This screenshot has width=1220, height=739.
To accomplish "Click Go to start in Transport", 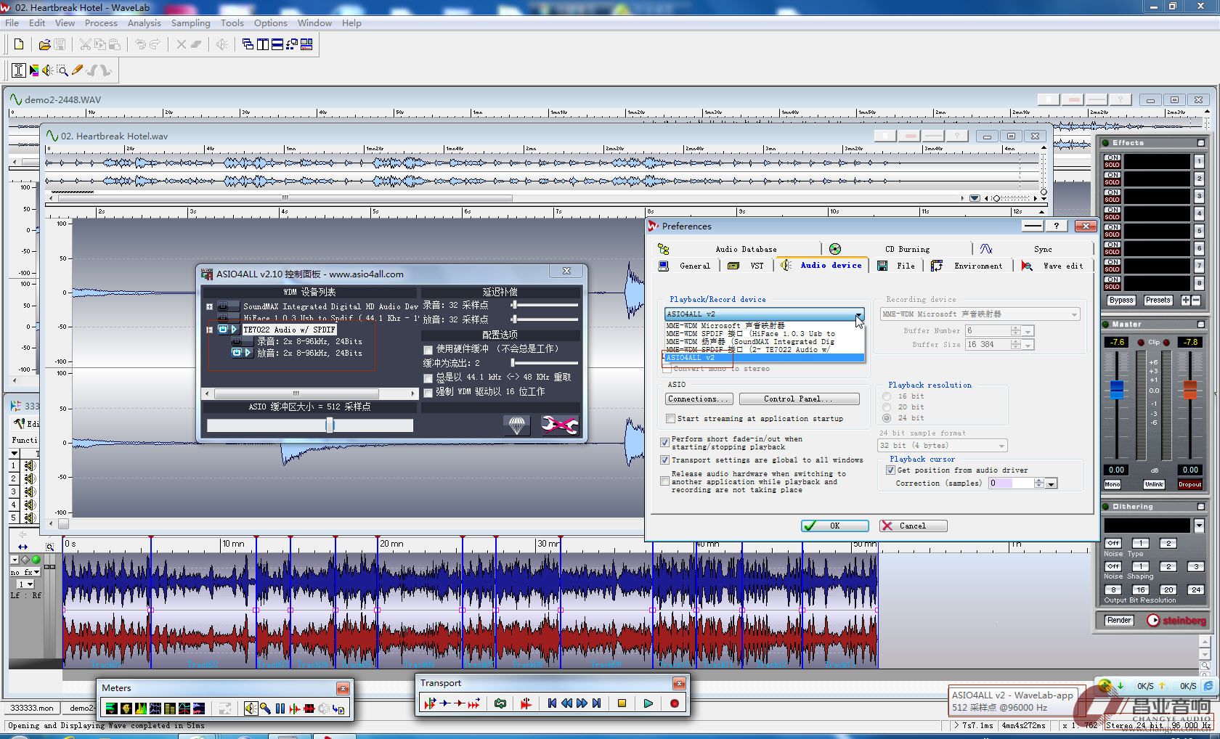I will 552,703.
